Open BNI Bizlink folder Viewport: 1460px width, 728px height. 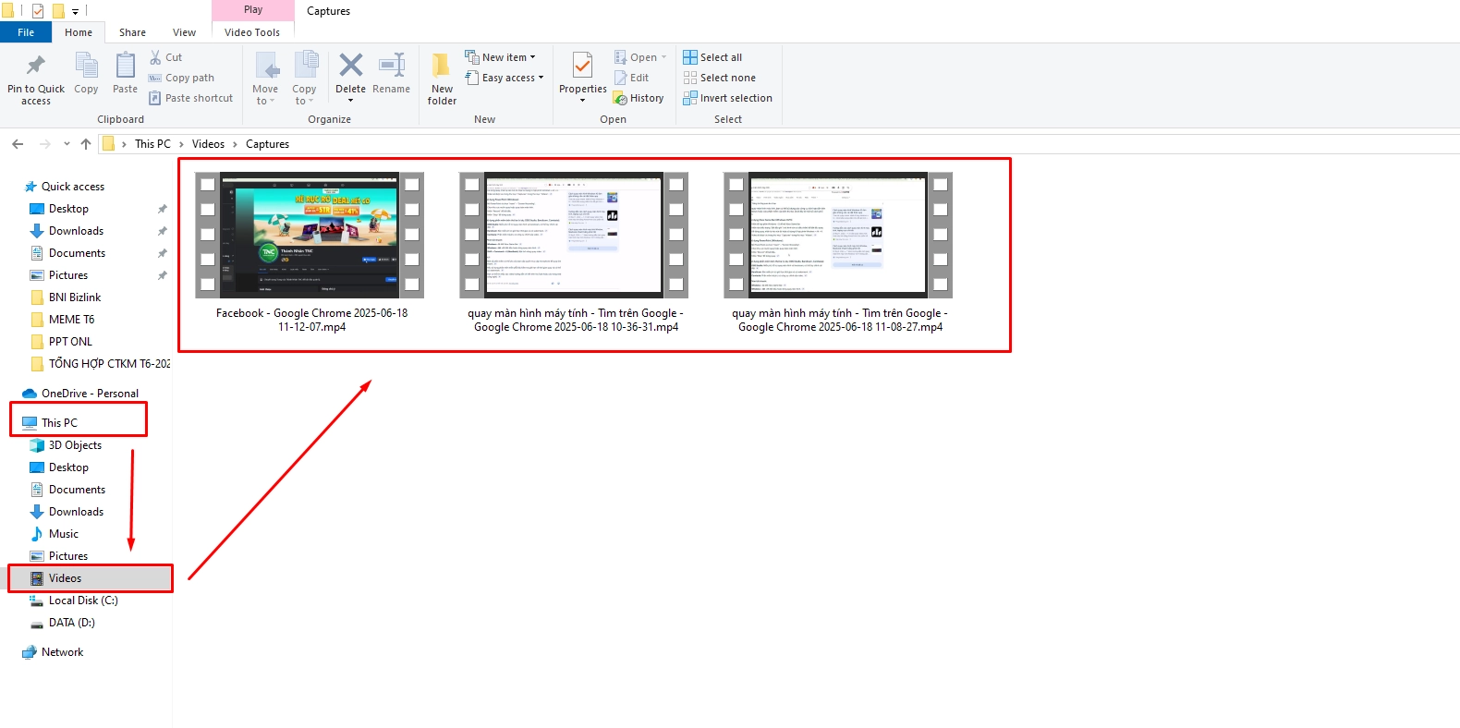pos(66,297)
